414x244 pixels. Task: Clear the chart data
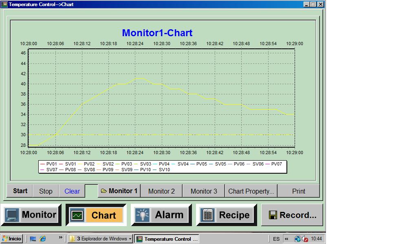72,191
